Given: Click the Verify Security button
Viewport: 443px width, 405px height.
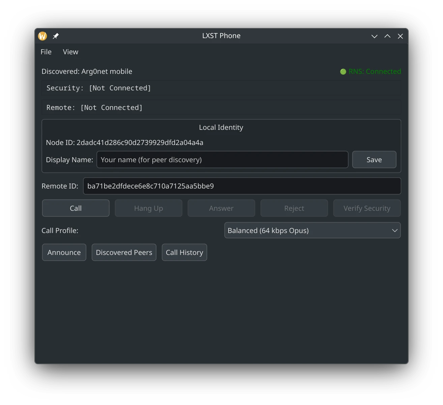Looking at the screenshot, I should [x=367, y=208].
